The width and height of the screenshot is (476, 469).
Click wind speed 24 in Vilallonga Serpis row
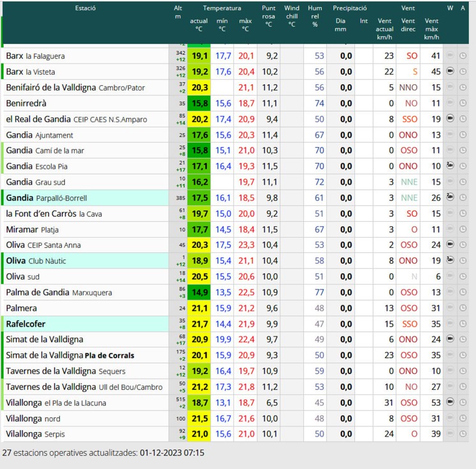click(389, 434)
